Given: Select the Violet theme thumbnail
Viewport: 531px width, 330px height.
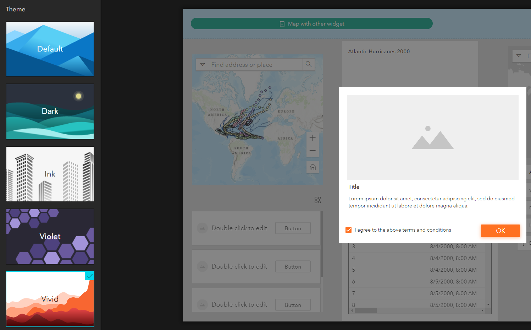Looking at the screenshot, I should [50, 236].
